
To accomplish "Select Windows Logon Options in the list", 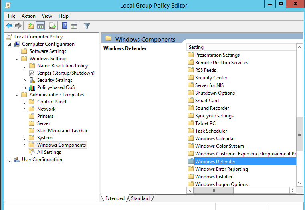I will coord(221,184).
